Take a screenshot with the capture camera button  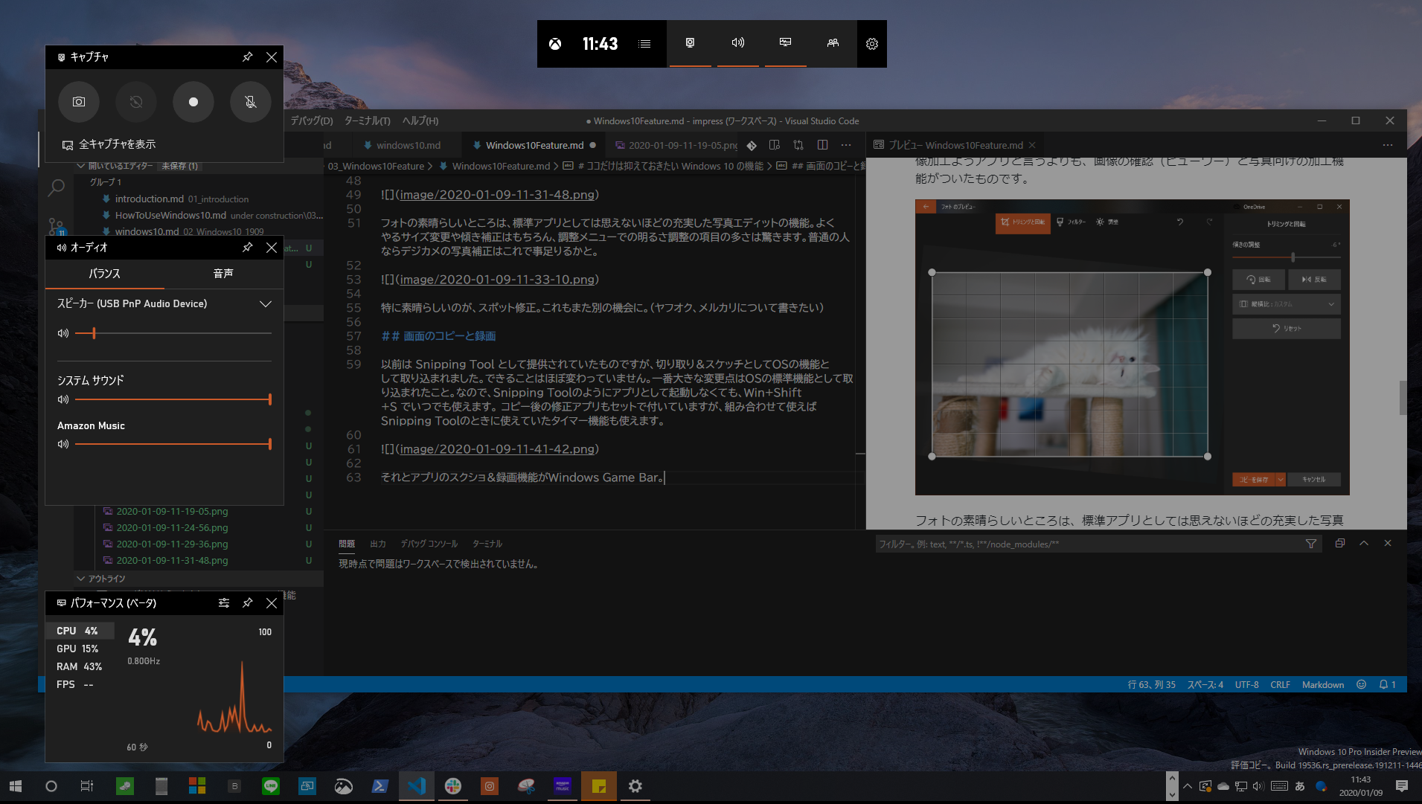click(79, 102)
